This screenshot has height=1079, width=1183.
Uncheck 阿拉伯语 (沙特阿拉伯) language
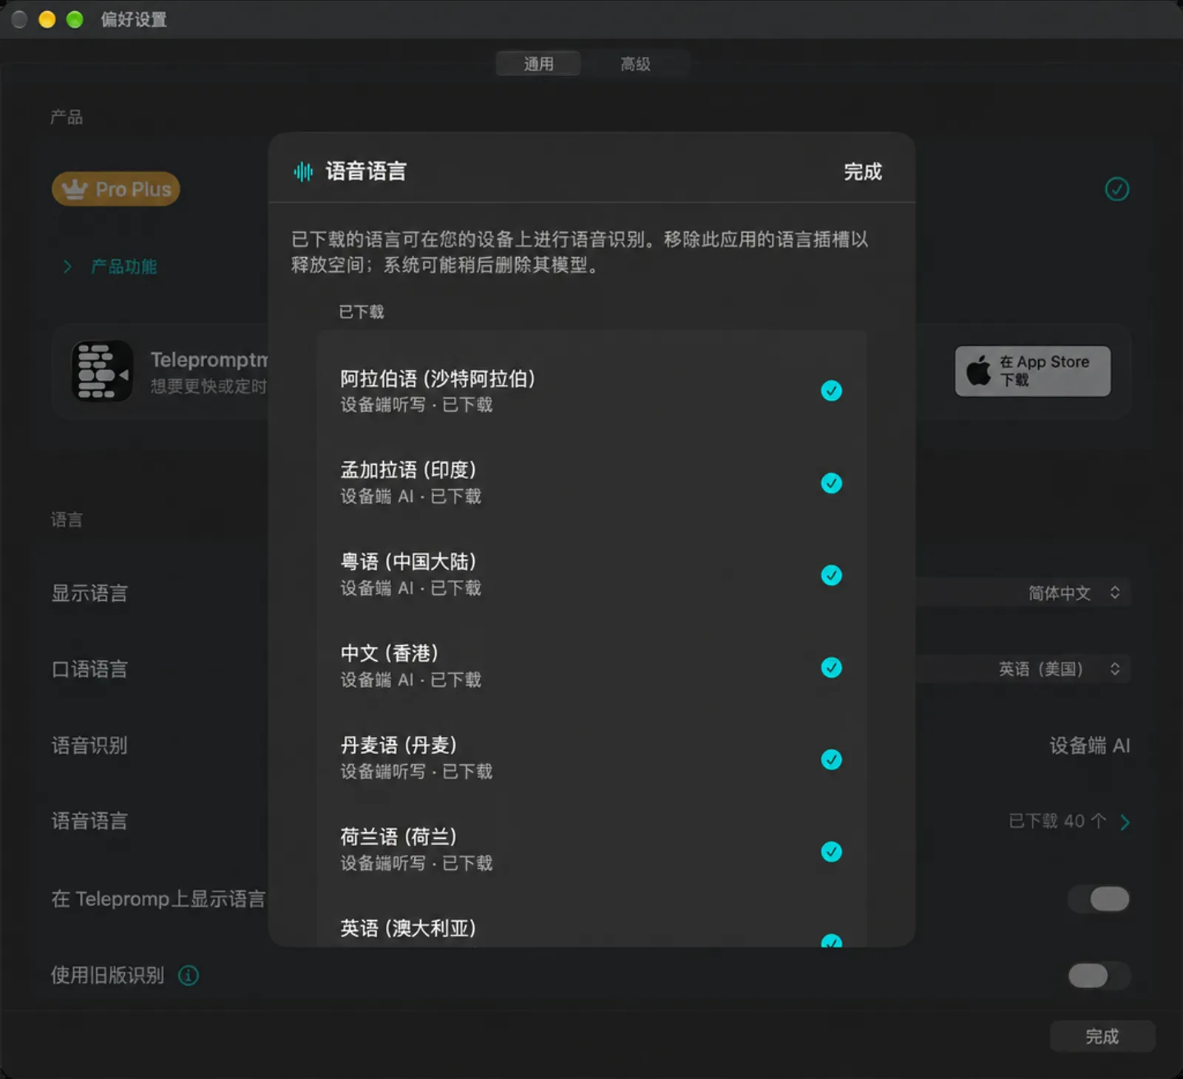(832, 391)
